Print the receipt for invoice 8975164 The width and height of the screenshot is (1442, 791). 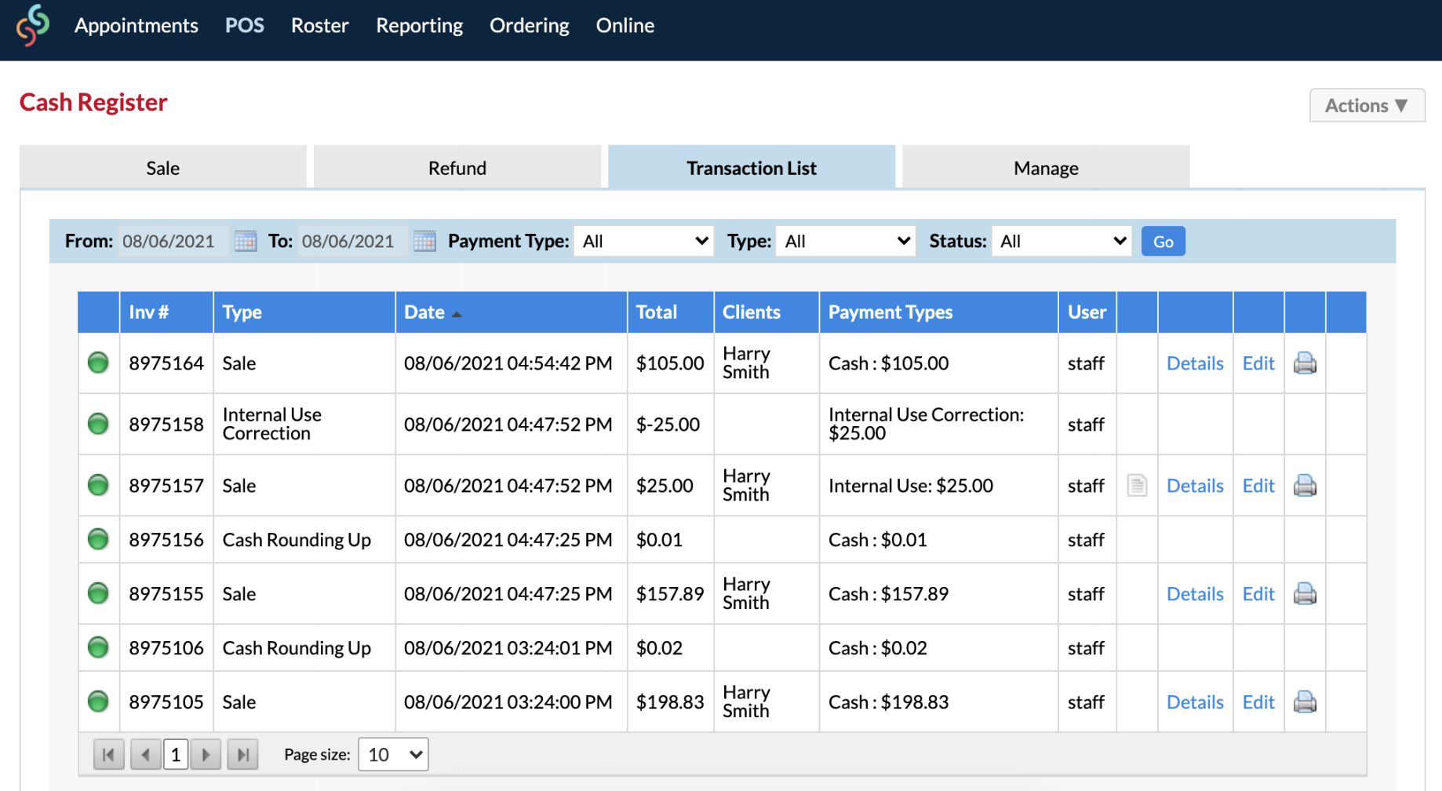coord(1305,363)
